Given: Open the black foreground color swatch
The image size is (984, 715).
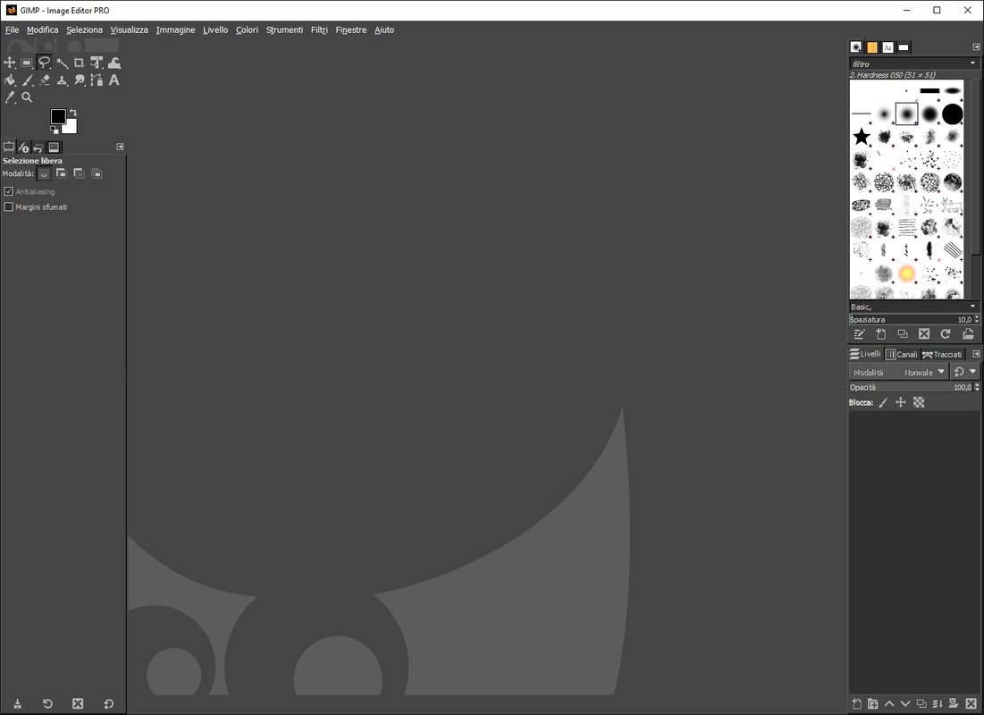Looking at the screenshot, I should (x=58, y=116).
